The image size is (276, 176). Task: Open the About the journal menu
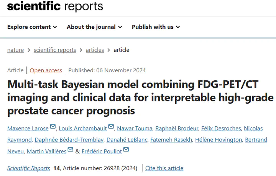click(94, 27)
